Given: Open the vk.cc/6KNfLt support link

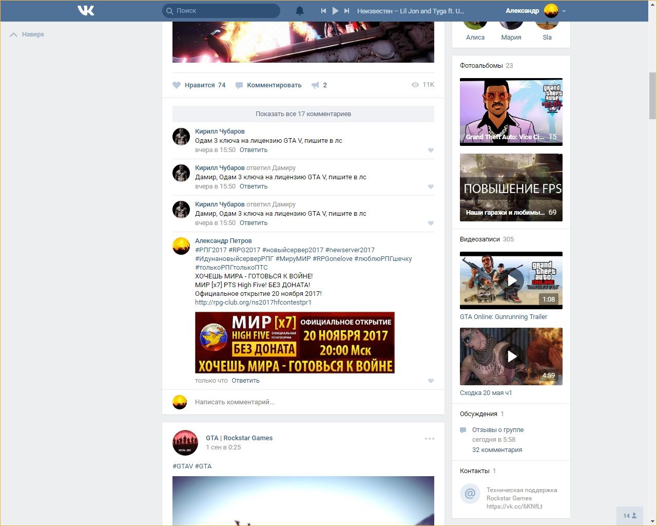Looking at the screenshot, I should click(514, 506).
